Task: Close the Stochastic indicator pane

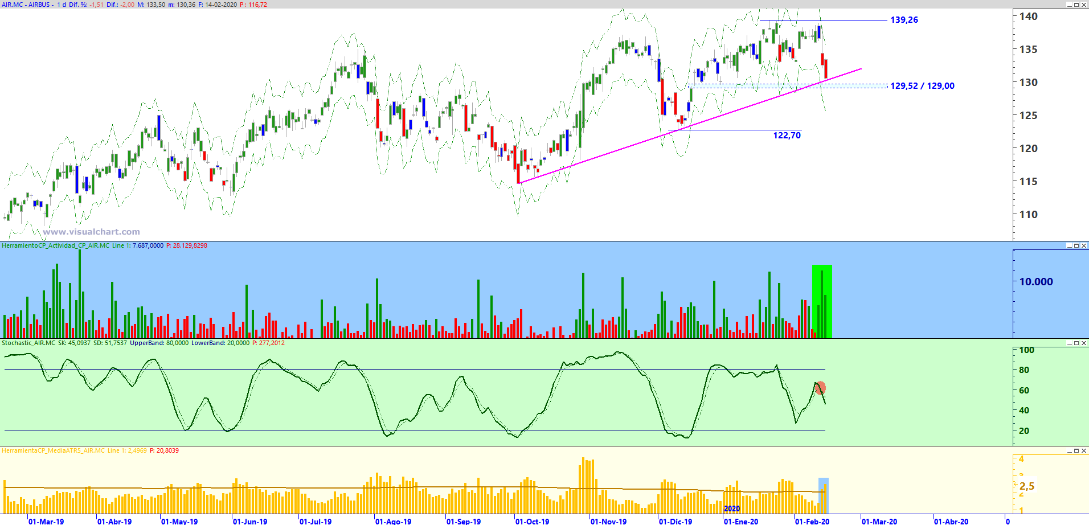Action: [x=1084, y=343]
